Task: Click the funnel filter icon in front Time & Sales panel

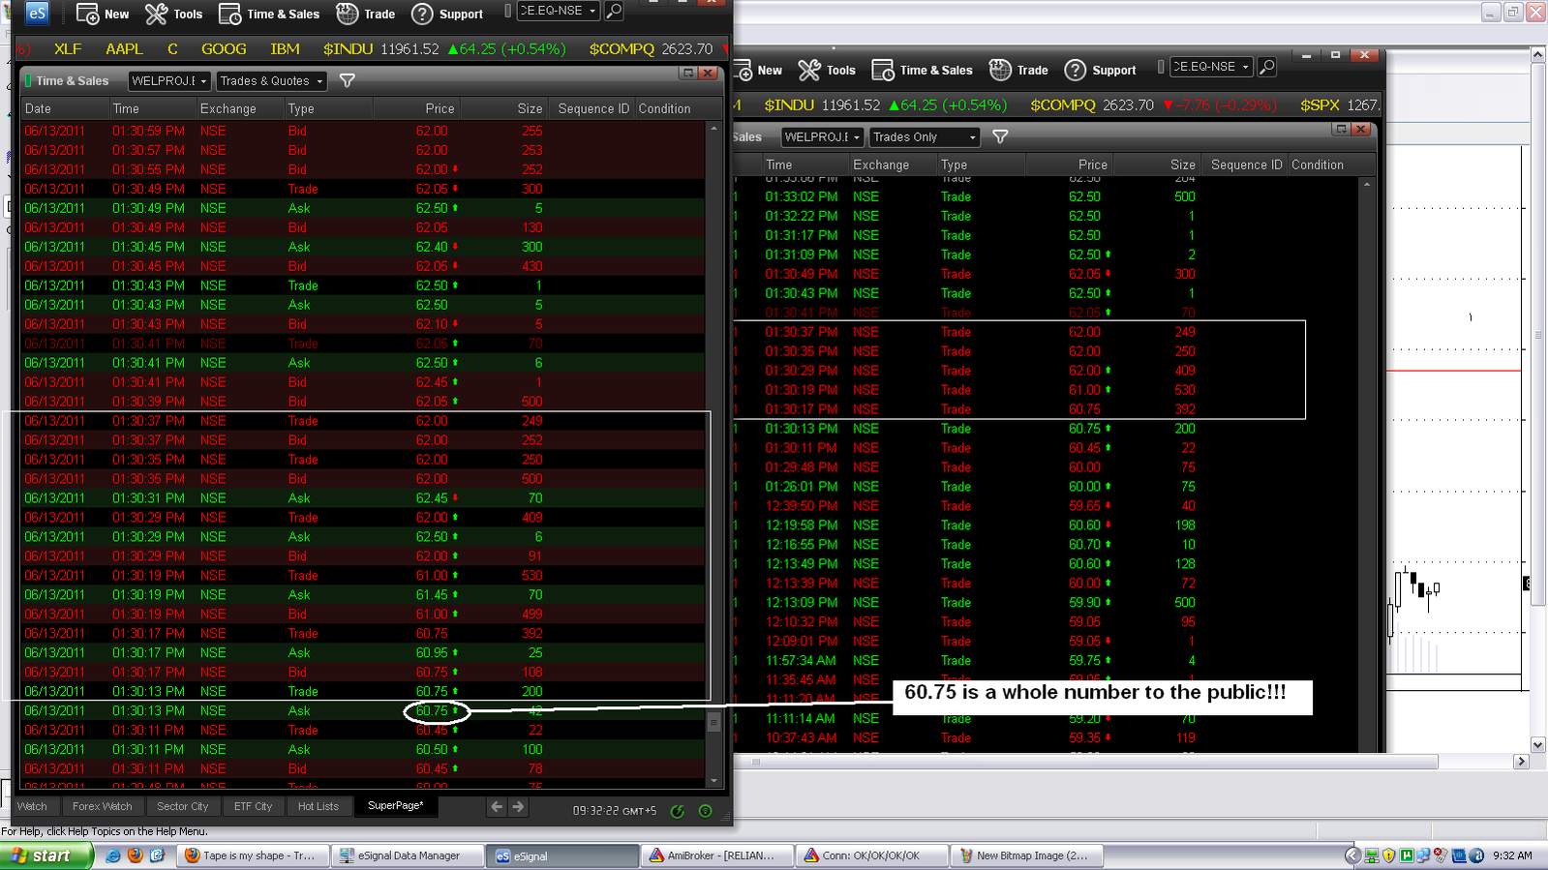Action: pyautogui.click(x=348, y=81)
